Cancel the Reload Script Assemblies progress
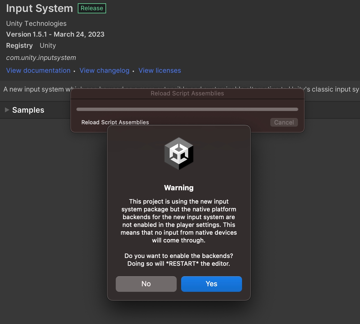The width and height of the screenshot is (360, 324). (x=284, y=122)
